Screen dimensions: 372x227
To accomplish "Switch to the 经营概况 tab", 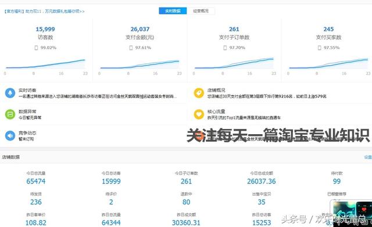I will [201, 11].
